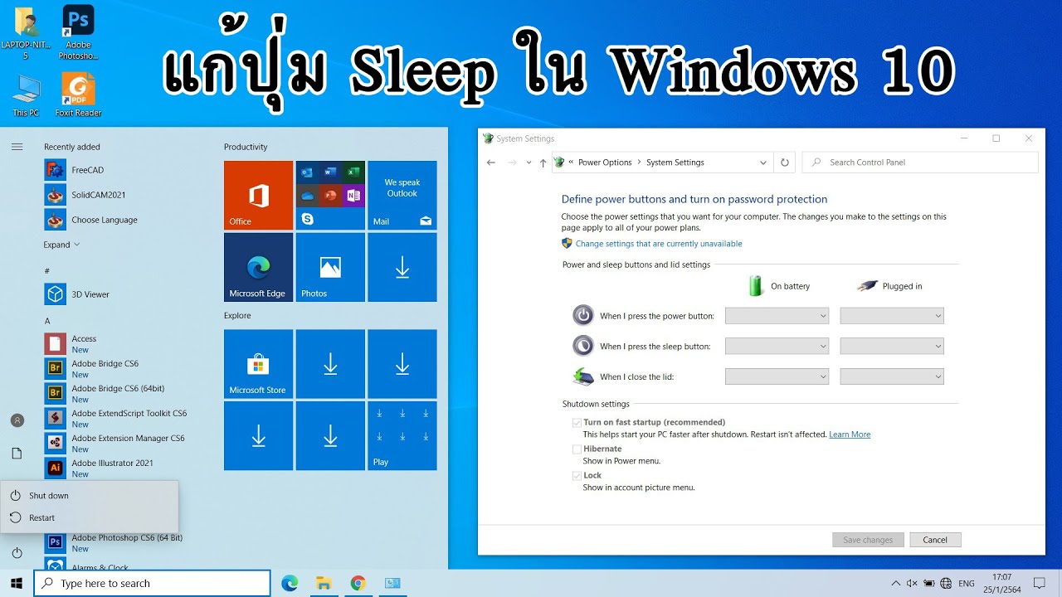Toggle the Hibernate checkbox

[577, 449]
